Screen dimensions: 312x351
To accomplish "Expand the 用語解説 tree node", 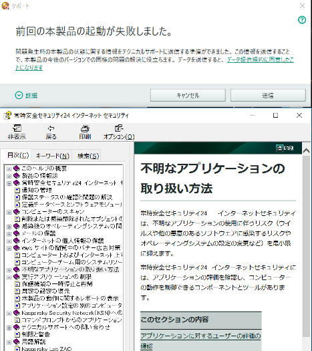I will click(9, 342).
